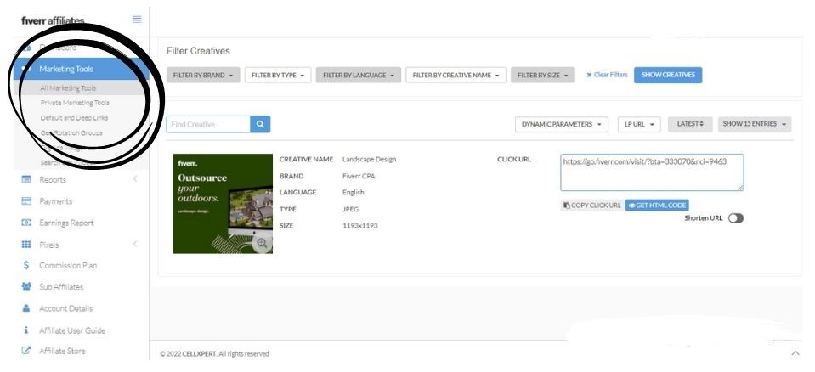815x372 pixels.
Task: Click the Get HTML Code button
Action: [x=657, y=206]
